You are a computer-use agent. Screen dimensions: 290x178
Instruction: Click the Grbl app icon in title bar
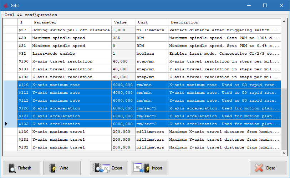(6, 6)
